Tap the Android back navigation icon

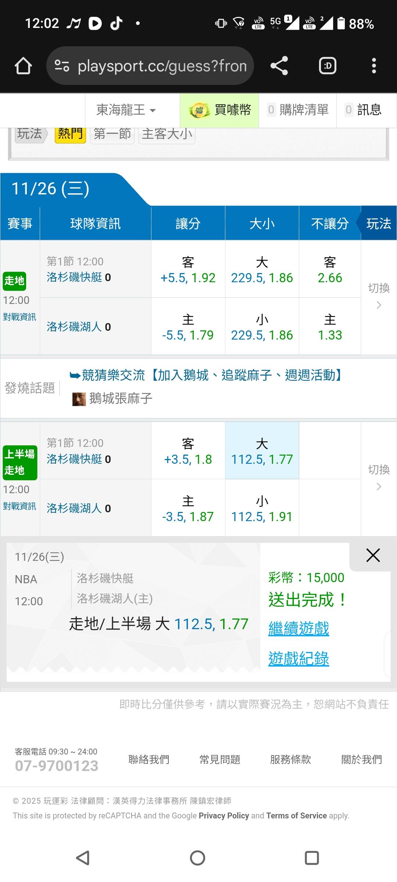pyautogui.click(x=83, y=858)
